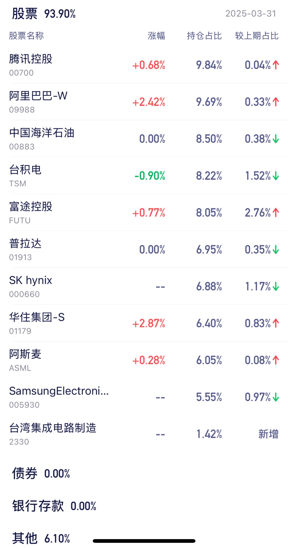
Task: Open the 台积电 TSM stock entry
Action: [x=144, y=176]
